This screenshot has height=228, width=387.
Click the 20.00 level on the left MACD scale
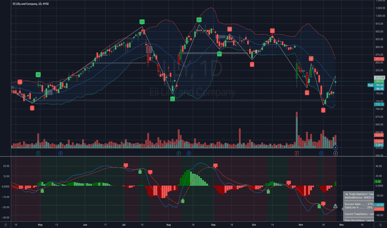(x=6, y=166)
